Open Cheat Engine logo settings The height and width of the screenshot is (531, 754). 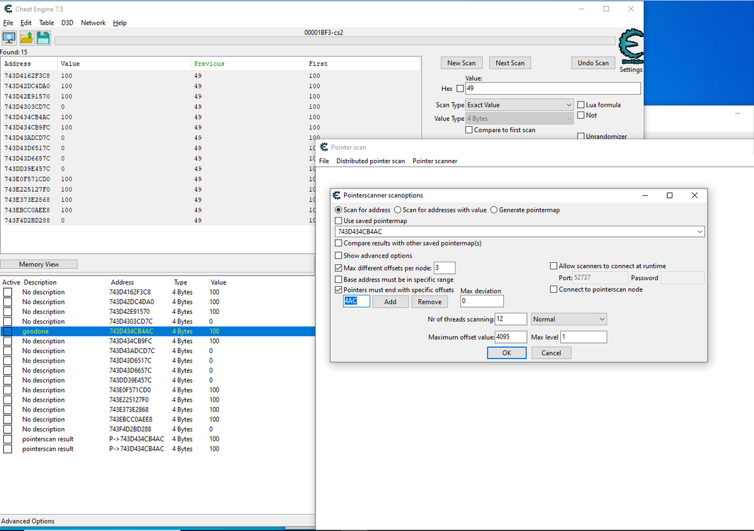click(631, 46)
